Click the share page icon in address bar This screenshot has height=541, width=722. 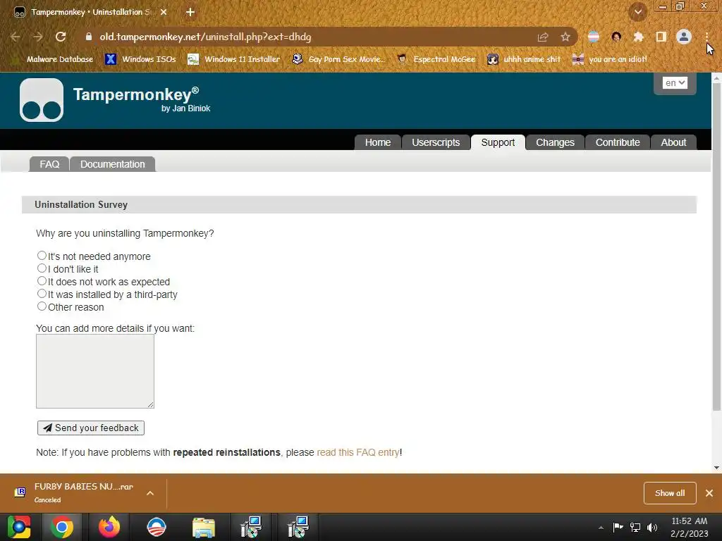click(543, 37)
